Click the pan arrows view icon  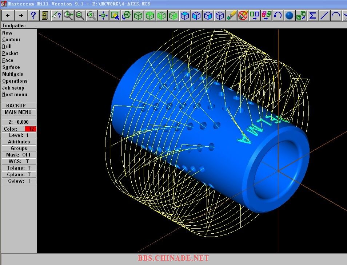point(103,15)
